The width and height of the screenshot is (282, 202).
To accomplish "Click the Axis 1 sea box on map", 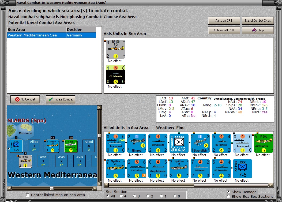I will coord(43,161).
